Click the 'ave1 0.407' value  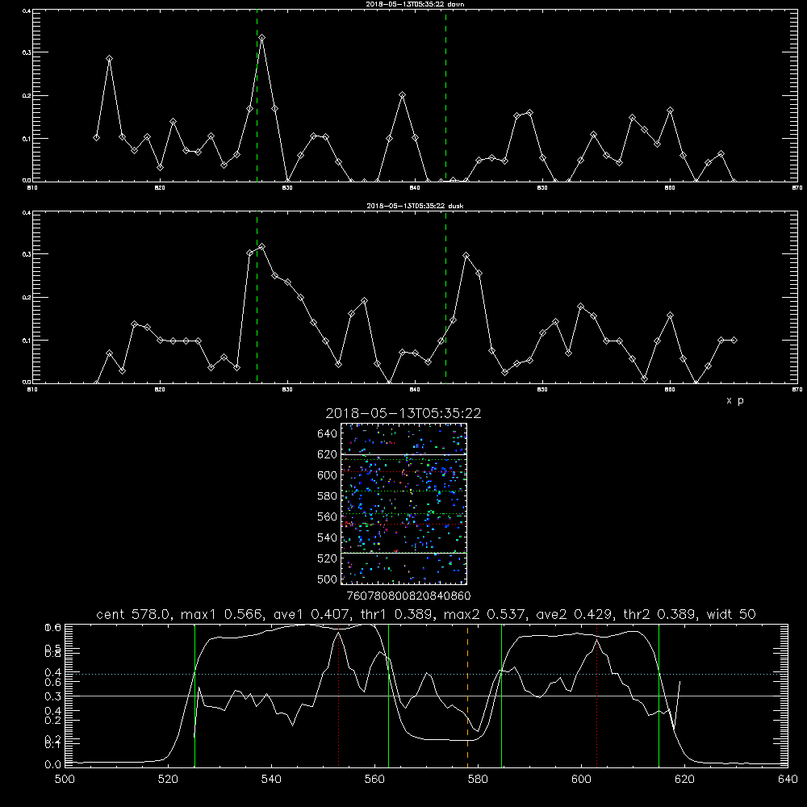click(312, 614)
